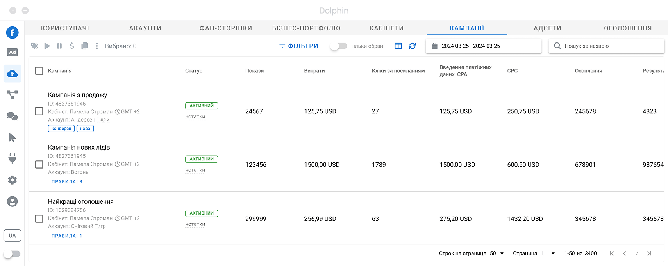Image resolution: width=668 pixels, height=266 pixels.
Task: Open the date range picker
Action: click(483, 46)
